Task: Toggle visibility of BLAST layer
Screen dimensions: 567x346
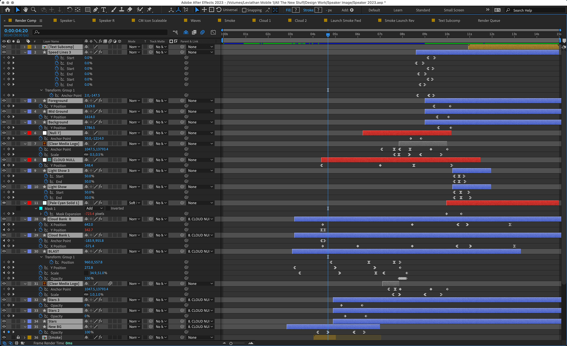Action: coord(4,252)
